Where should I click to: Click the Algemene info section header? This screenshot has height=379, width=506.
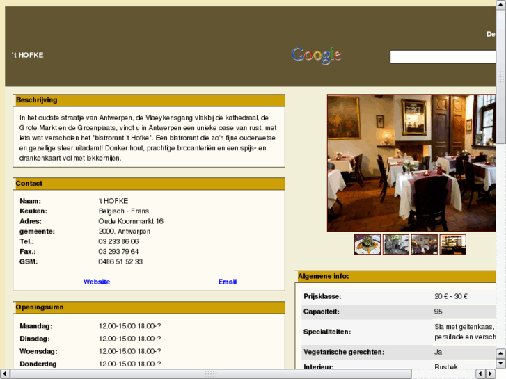324,277
